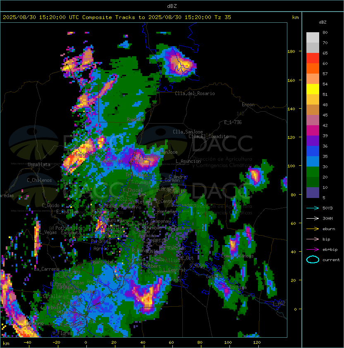The height and width of the screenshot is (348, 344).
Task: Click the red 60 dBZ color swatch
Action: tap(313, 58)
